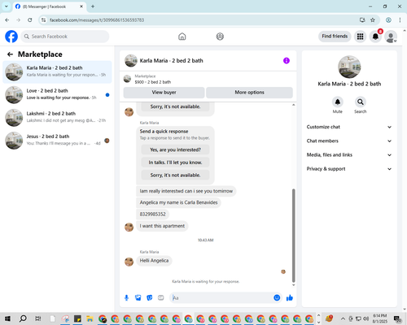Click the Find friends button
Screen dimensions: 407x325
[335, 37]
